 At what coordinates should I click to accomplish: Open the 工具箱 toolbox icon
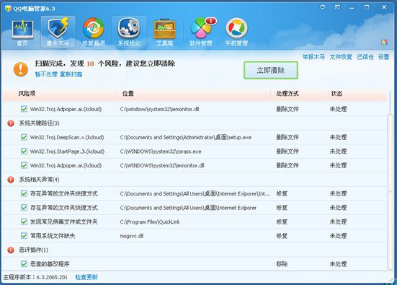pyautogui.click(x=164, y=32)
